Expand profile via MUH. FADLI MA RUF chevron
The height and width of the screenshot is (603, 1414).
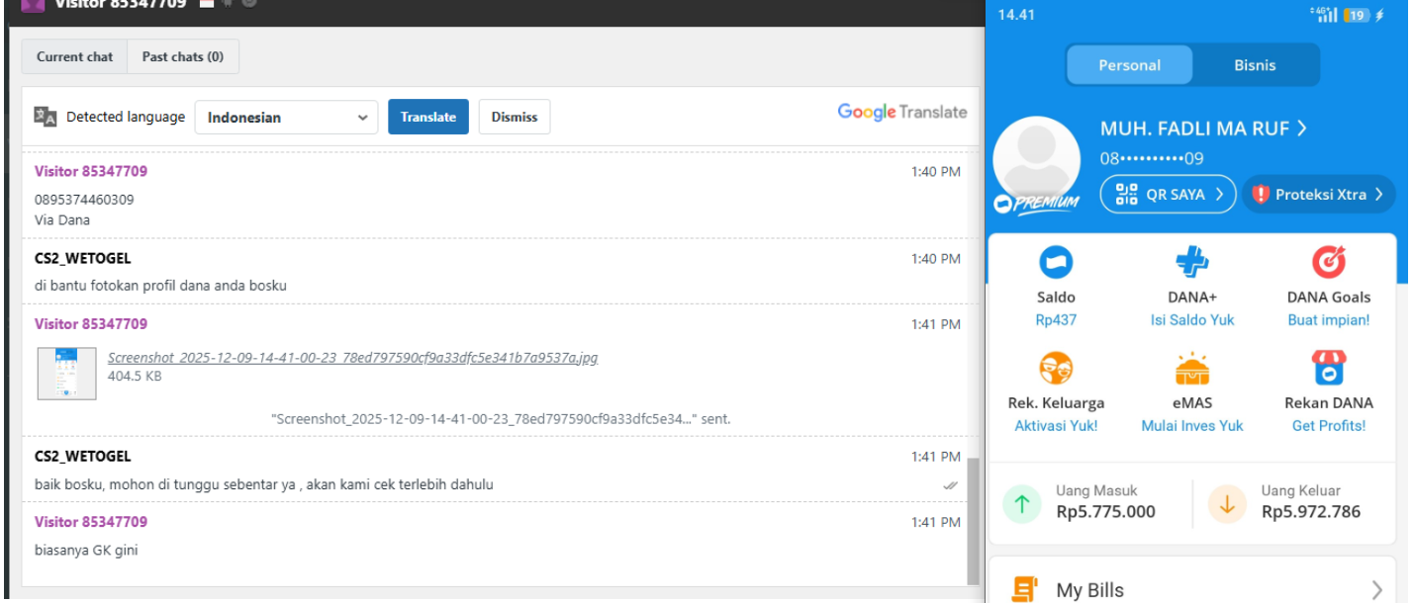[1302, 129]
